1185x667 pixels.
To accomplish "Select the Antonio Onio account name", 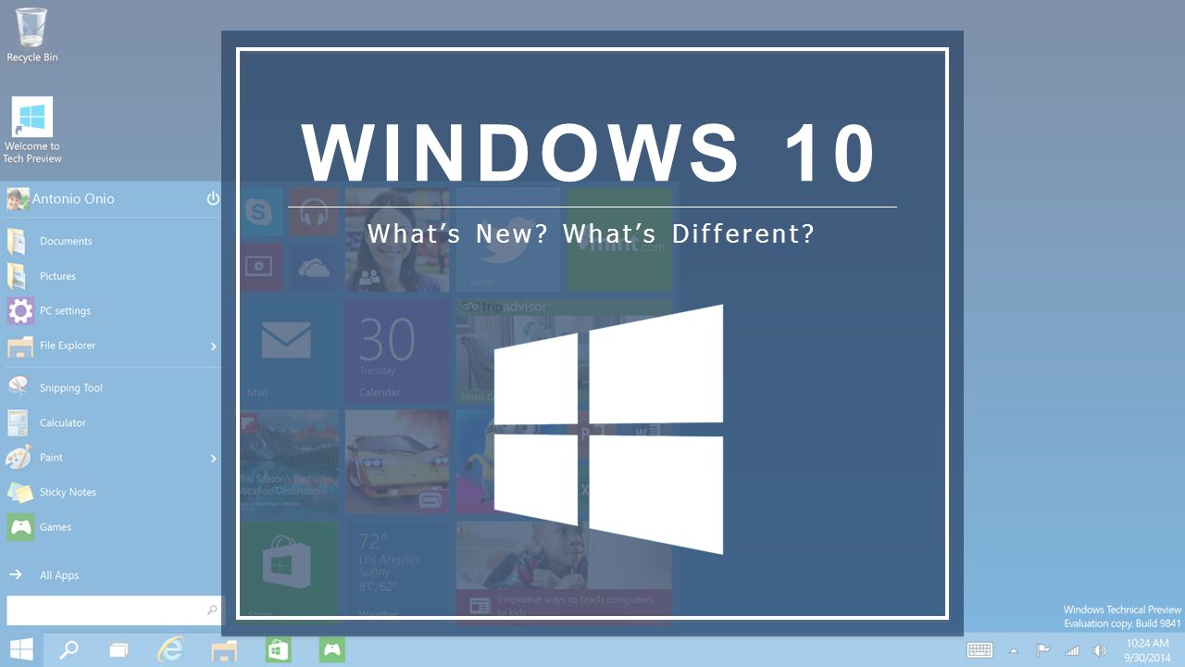I will [73, 199].
